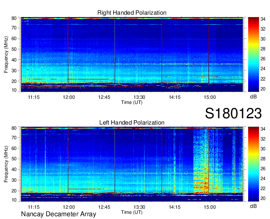This screenshot has height=219, width=270.
Task: Click 'Time (UT)' label under Right Handed plot
Action: [x=132, y=102]
